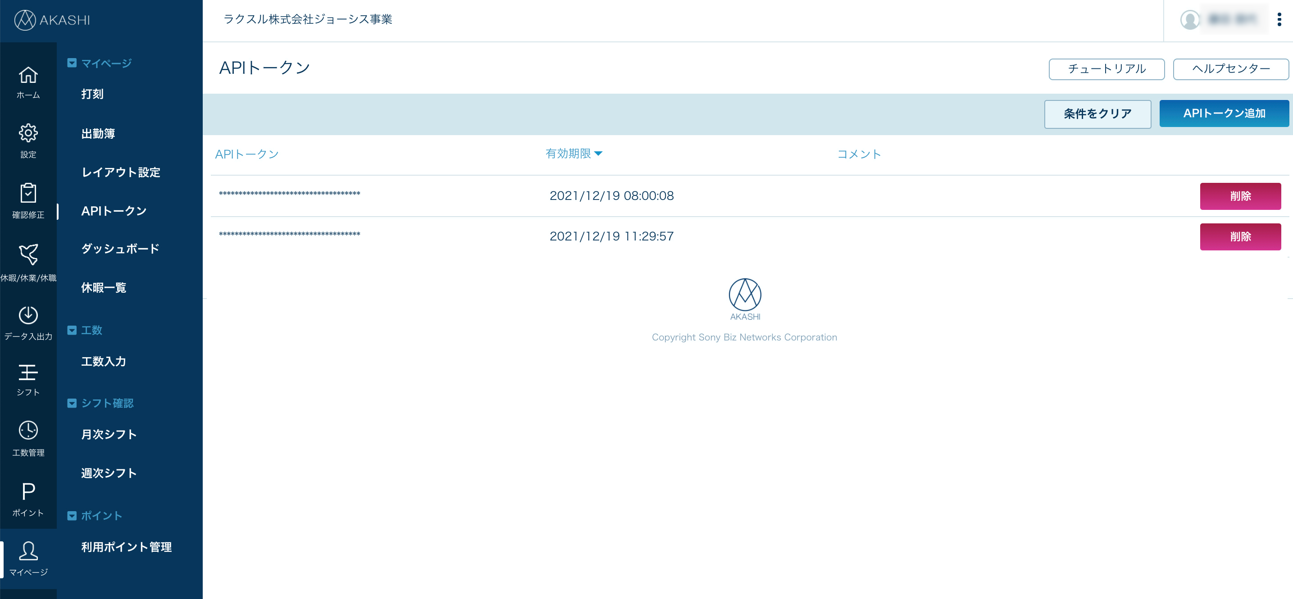Viewport: 1293px width, 599px height.
Task: Click the データ入出力 download icon
Action: (28, 315)
